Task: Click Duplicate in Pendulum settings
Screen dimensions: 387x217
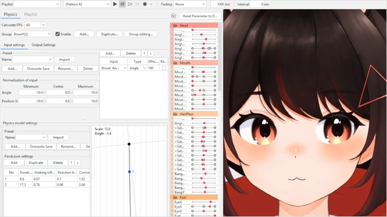Action: click(36, 163)
